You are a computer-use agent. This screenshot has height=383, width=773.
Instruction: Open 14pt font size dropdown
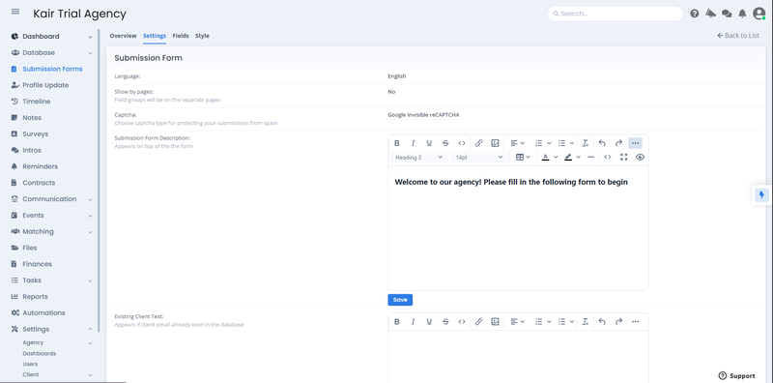point(479,158)
